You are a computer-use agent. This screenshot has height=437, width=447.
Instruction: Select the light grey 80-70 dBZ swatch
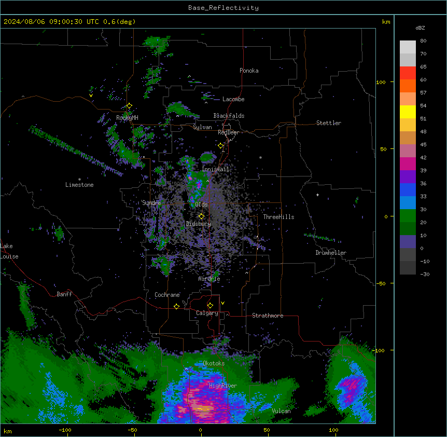(x=408, y=47)
